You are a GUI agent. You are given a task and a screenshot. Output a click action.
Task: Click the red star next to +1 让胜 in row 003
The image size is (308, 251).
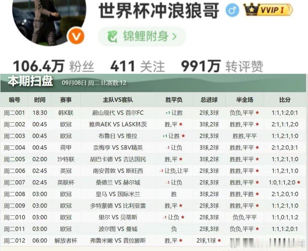click(183, 136)
